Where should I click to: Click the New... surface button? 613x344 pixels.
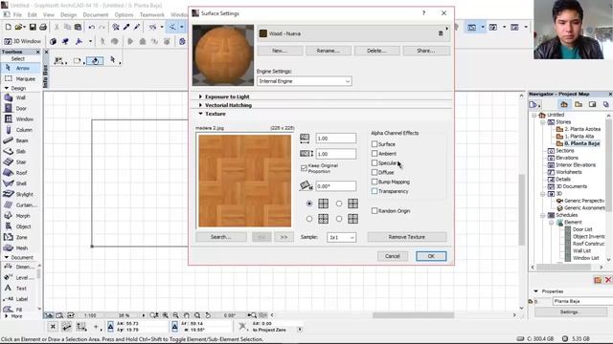(280, 51)
